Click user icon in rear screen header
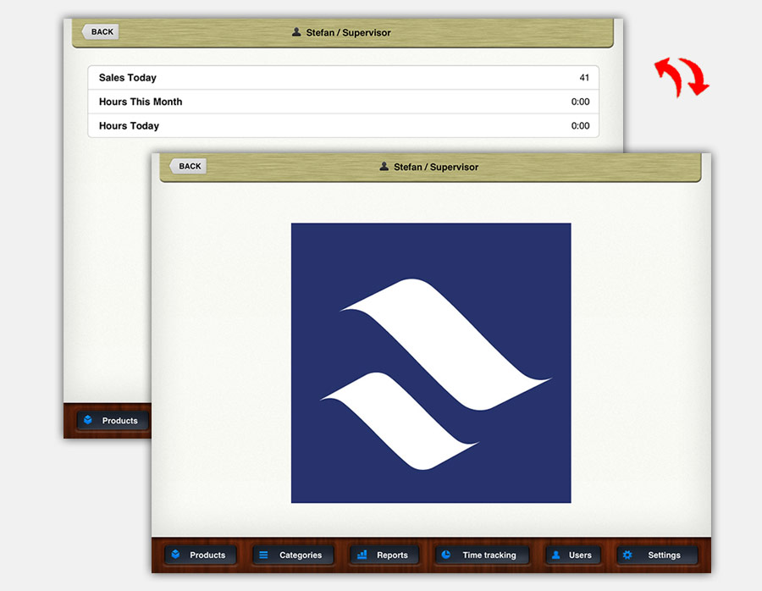The height and width of the screenshot is (591, 762). [x=296, y=32]
